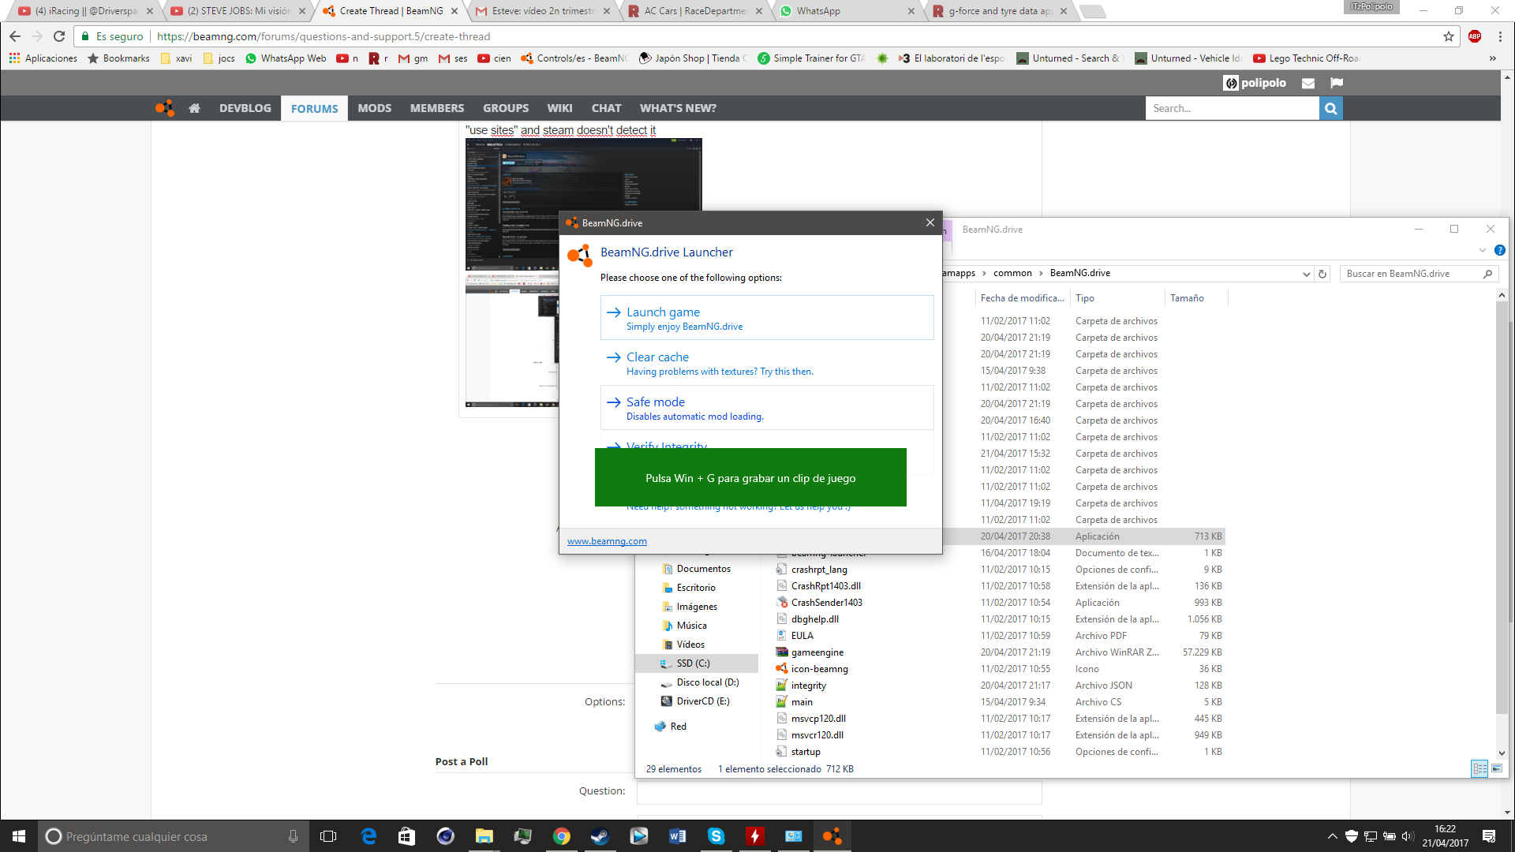Open the MODS menu item
Image resolution: width=1515 pixels, height=852 pixels.
[x=374, y=108]
